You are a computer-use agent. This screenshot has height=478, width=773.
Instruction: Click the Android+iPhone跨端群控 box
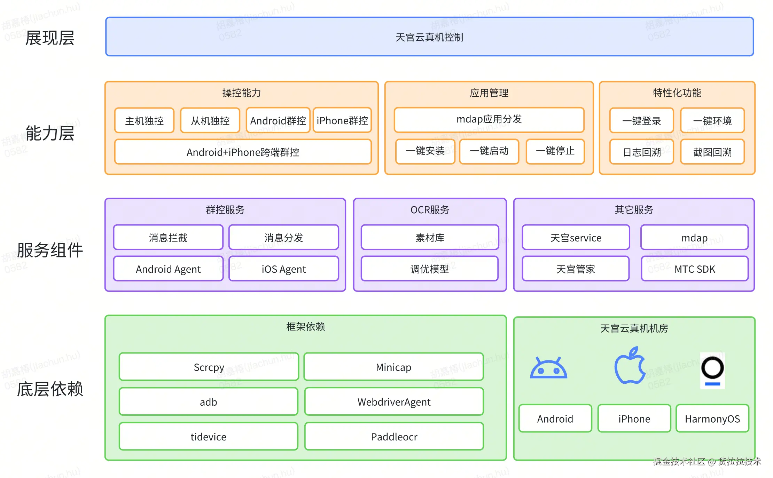tap(243, 152)
